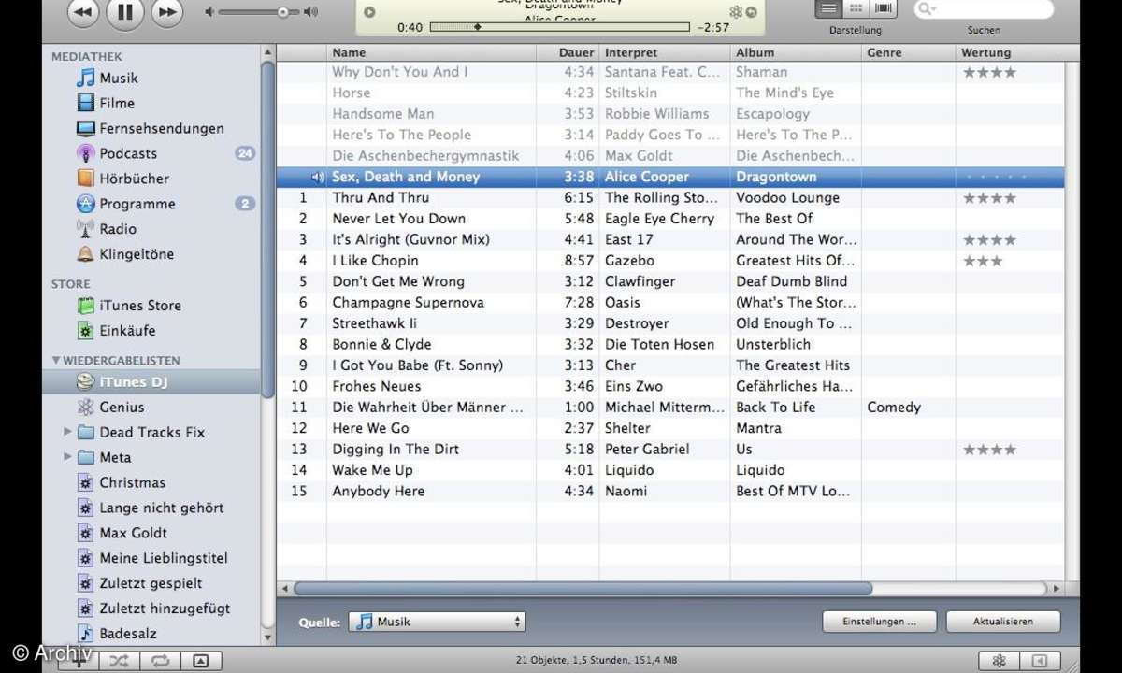1122x673 pixels.
Task: Switch to grid view
Action: tap(856, 8)
